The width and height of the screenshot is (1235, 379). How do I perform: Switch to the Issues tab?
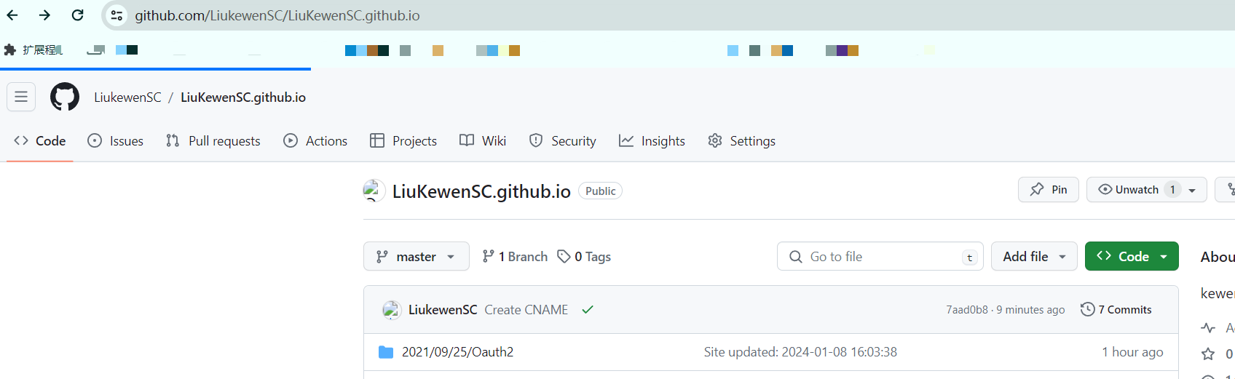point(116,140)
